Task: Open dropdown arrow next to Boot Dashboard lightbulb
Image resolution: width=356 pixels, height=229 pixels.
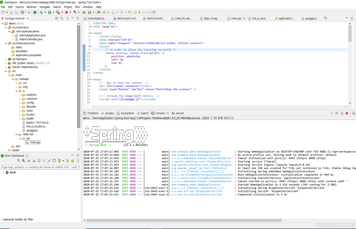Action: pyautogui.click(x=63, y=161)
